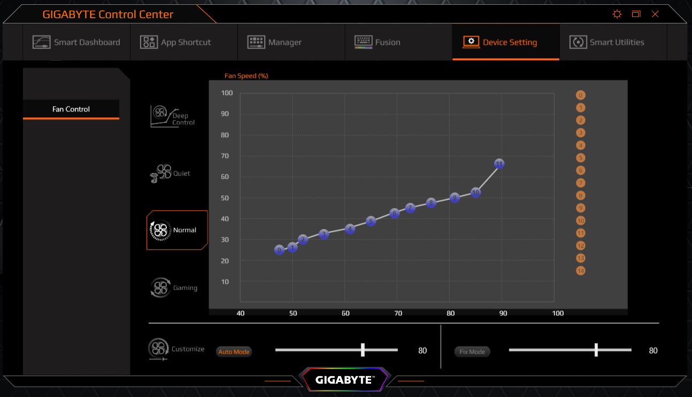Viewport: 692px width, 397px height.
Task: Click the GIGABYTE logo at the bottom
Action: click(x=345, y=380)
